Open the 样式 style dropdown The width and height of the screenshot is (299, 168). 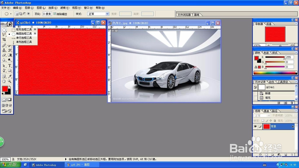click(x=107, y=14)
